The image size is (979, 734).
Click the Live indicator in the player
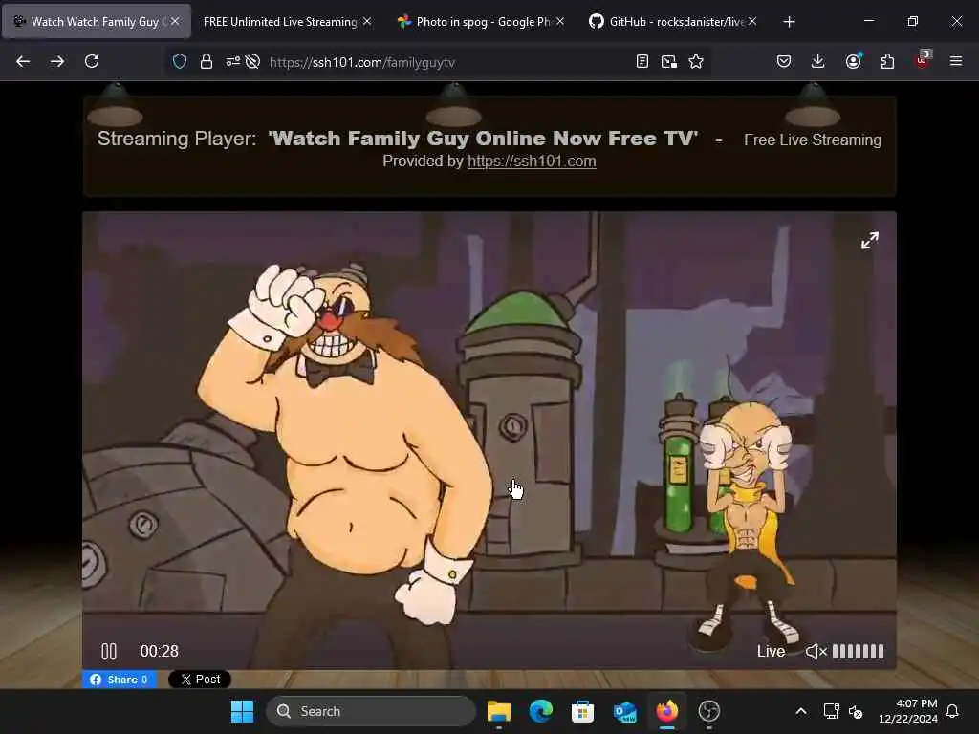tap(772, 652)
